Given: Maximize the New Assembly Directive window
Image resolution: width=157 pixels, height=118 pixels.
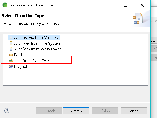Looking at the screenshot, I should pos(125,5).
